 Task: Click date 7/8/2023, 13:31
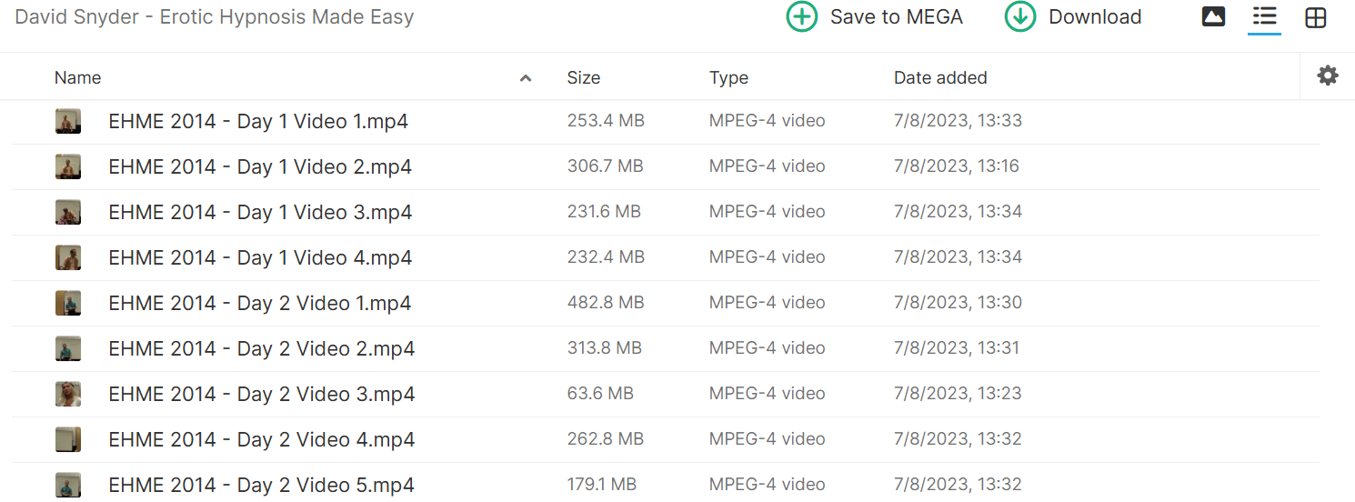tap(957, 347)
